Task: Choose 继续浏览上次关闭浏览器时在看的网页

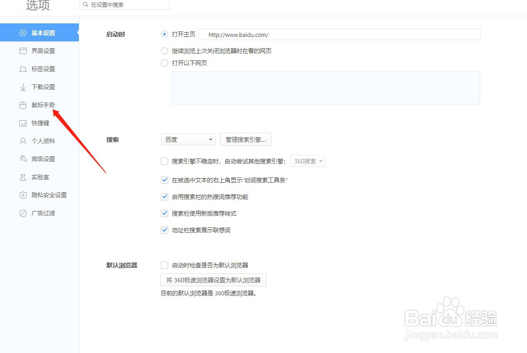Action: [x=165, y=51]
